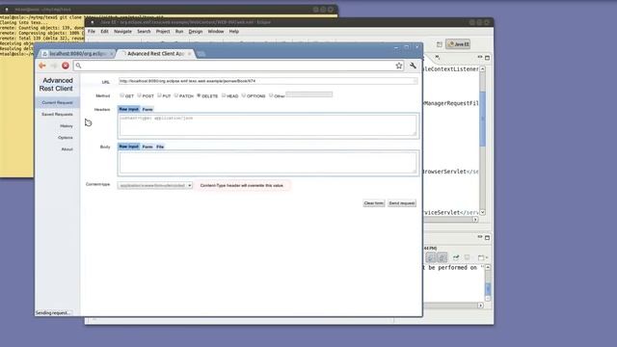This screenshot has height=347, width=617.
Task: Open the new tab button in browser
Action: 201,54
